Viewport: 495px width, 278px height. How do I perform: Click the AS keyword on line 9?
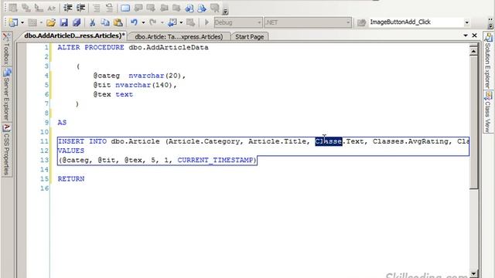tap(62, 123)
